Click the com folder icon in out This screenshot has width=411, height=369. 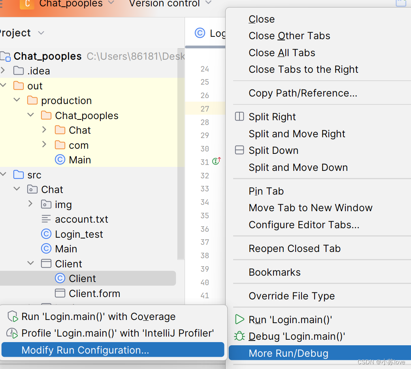tap(60, 145)
